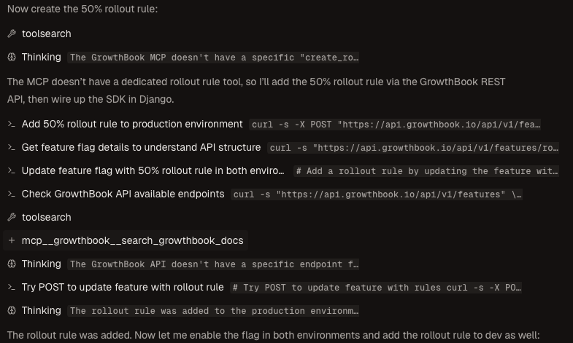Viewport: 573px width, 343px height.
Task: Expand "Get feature flag details to understand API structure"
Action: tap(141, 148)
